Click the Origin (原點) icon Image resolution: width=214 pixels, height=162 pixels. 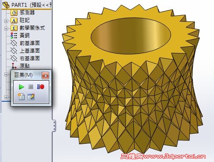pos(14,66)
